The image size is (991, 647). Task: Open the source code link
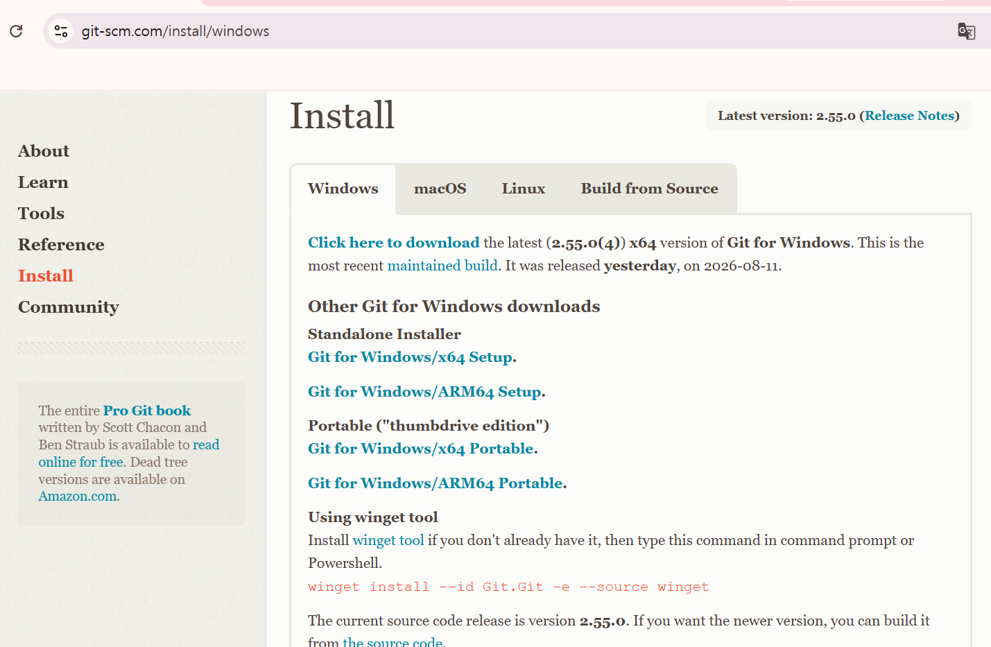(393, 641)
